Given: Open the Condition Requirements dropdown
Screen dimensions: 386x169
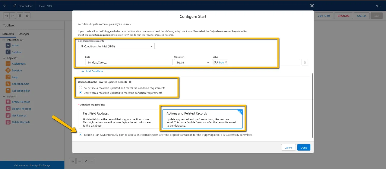Looking at the screenshot, I should click(116, 46).
